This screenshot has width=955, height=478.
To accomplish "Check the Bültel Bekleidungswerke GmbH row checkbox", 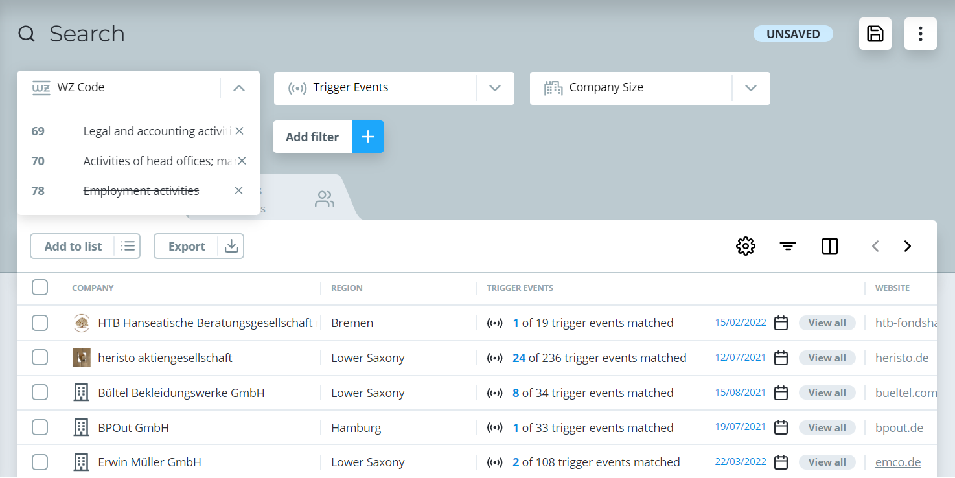I will pos(40,393).
